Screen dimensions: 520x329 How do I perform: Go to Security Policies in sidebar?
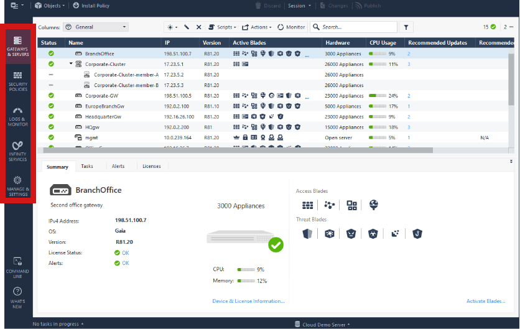tap(18, 80)
